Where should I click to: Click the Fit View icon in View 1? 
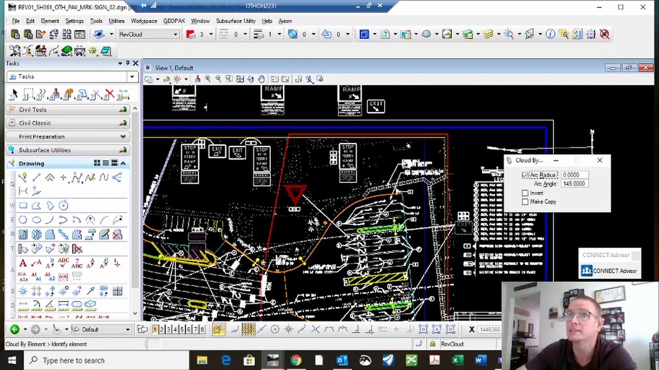[x=240, y=79]
